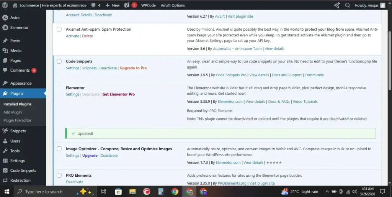
Task: Click the home icon for site name
Action: click(x=15, y=5)
